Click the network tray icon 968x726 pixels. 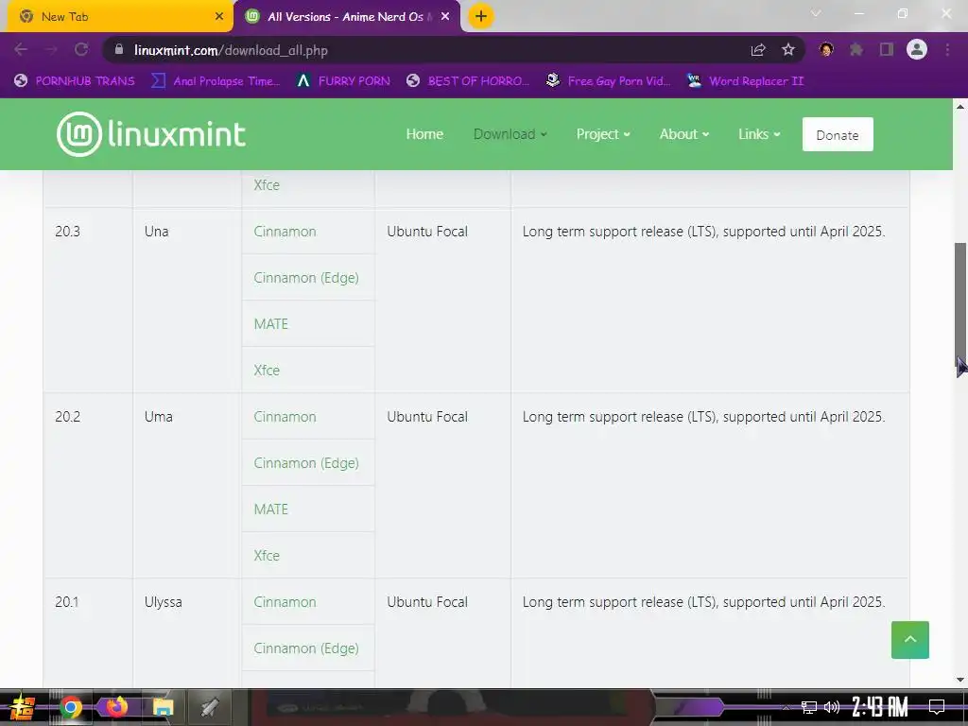pos(809,707)
